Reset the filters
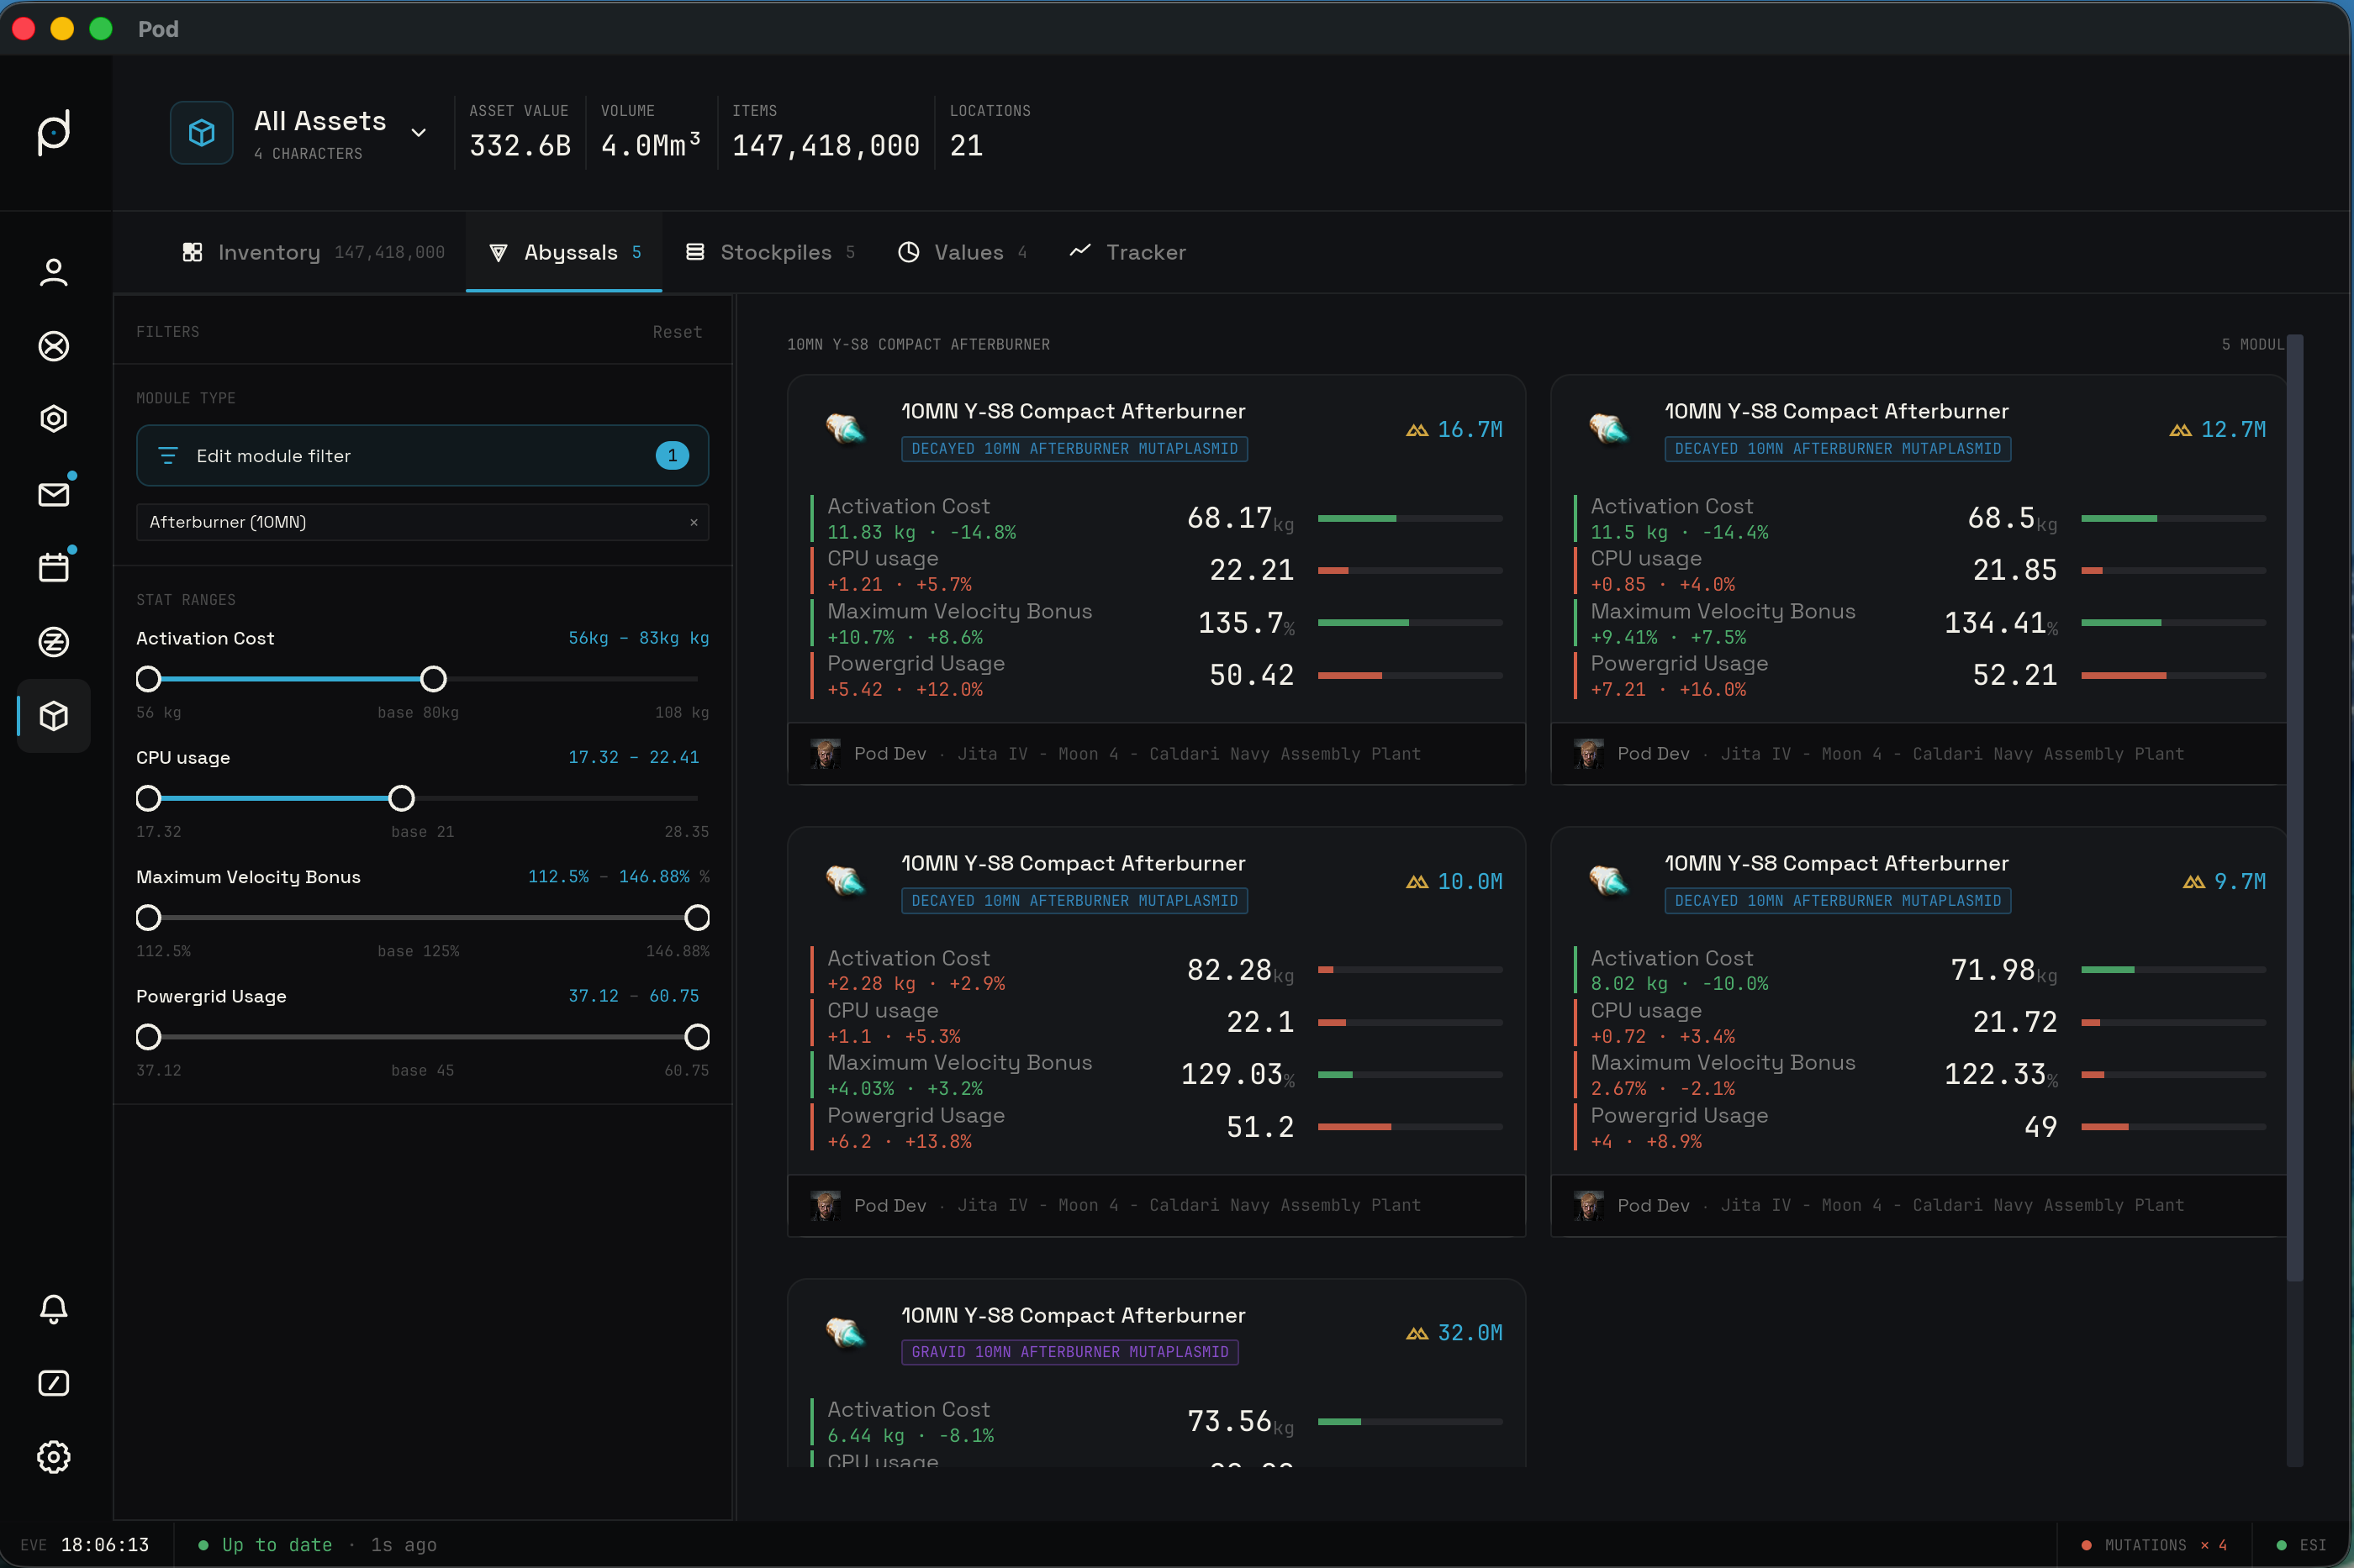 [x=678, y=332]
